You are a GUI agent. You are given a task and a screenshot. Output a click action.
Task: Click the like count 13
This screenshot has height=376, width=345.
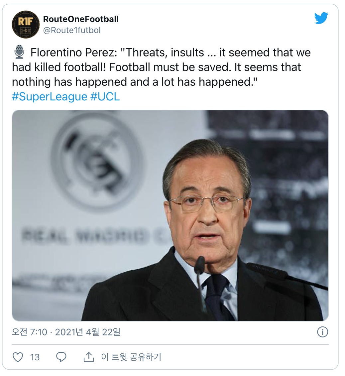(x=35, y=357)
